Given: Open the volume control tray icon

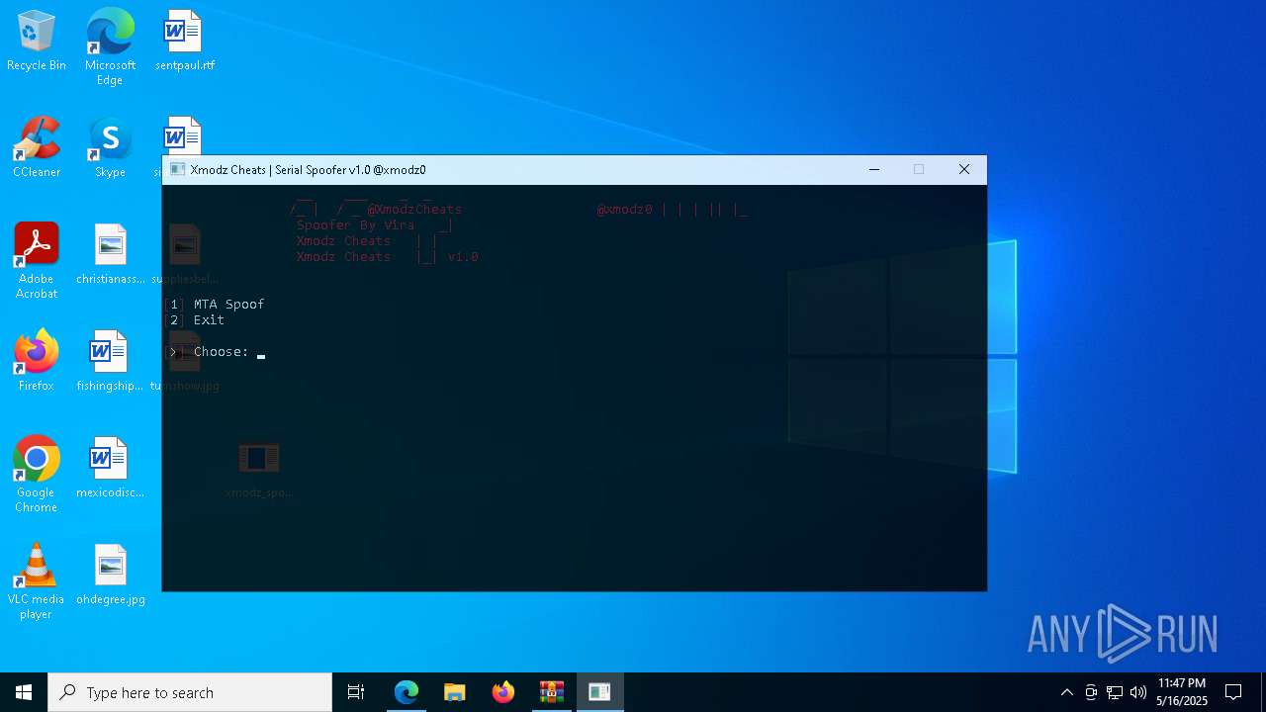Looking at the screenshot, I should pyautogui.click(x=1138, y=692).
